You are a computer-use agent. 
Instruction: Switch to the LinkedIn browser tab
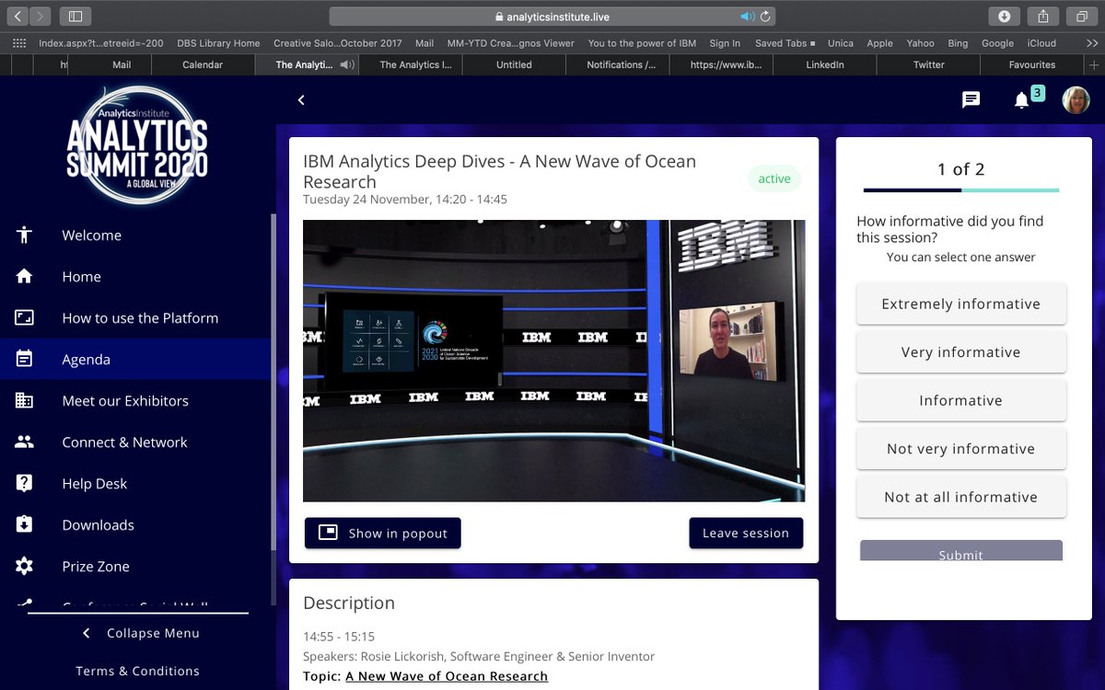[x=825, y=65]
